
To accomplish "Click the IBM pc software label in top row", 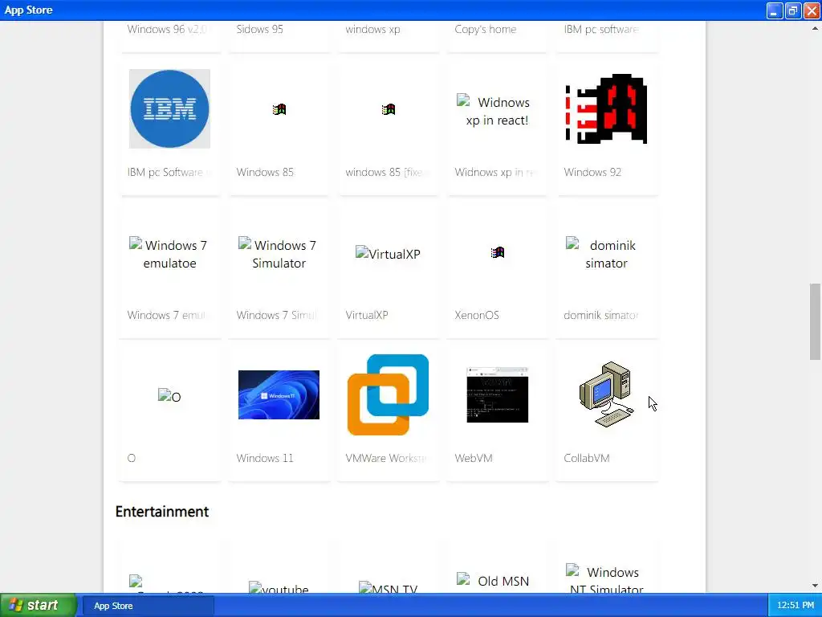I will click(601, 30).
